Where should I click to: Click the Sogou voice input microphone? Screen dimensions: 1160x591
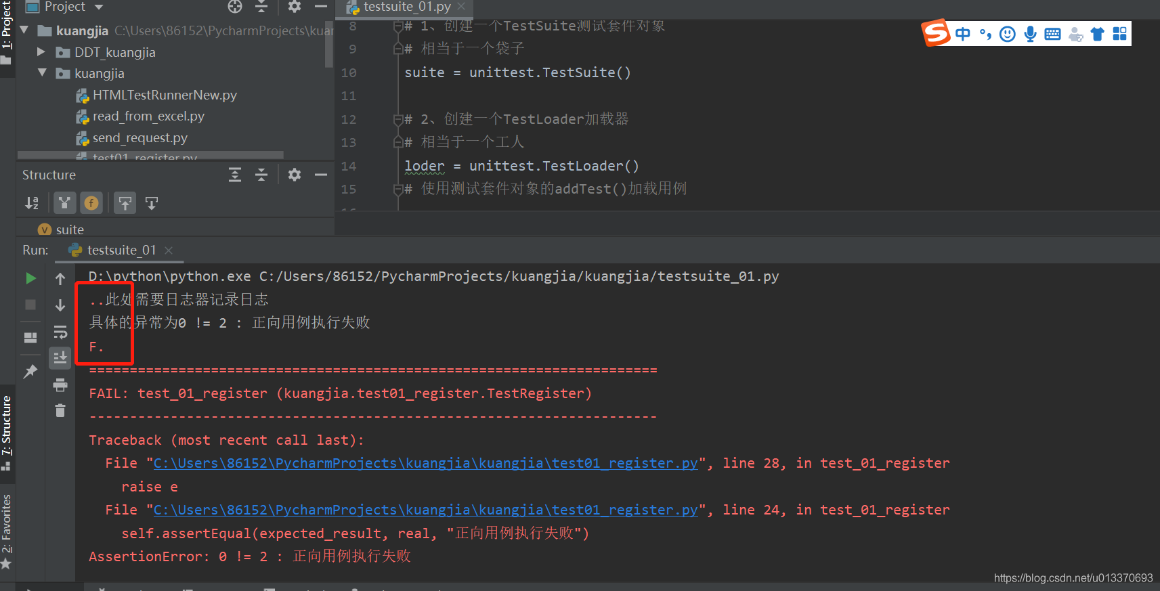click(1030, 34)
